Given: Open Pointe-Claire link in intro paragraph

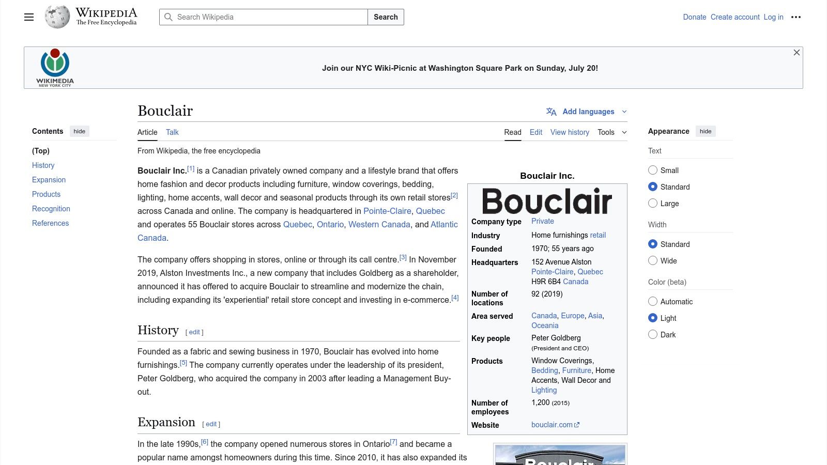Looking at the screenshot, I should 387,211.
